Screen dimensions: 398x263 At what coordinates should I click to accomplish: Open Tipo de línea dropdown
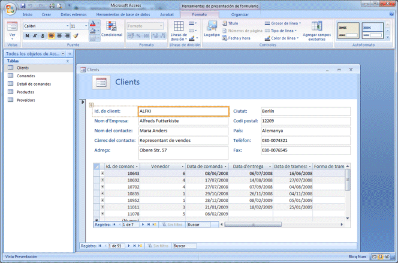click(x=281, y=31)
